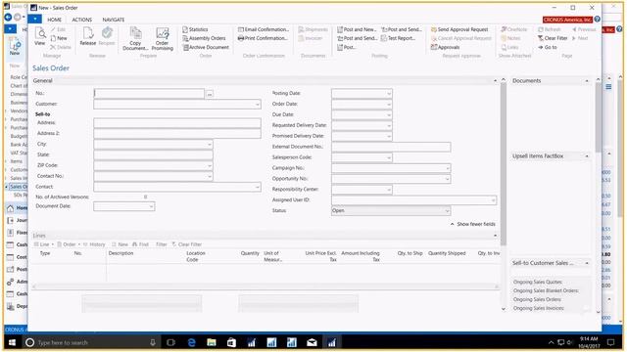Click Clear Filter in Page group
The height and width of the screenshot is (352, 627).
(553, 38)
